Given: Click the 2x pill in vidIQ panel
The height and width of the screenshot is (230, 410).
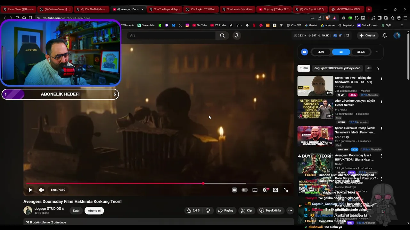Looking at the screenshot, I should (341, 52).
